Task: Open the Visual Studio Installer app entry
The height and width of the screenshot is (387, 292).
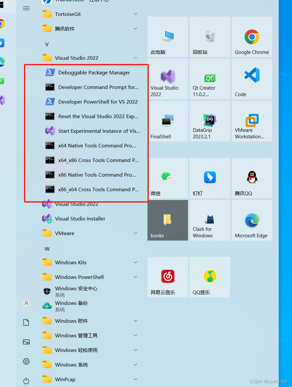Action: [90, 219]
